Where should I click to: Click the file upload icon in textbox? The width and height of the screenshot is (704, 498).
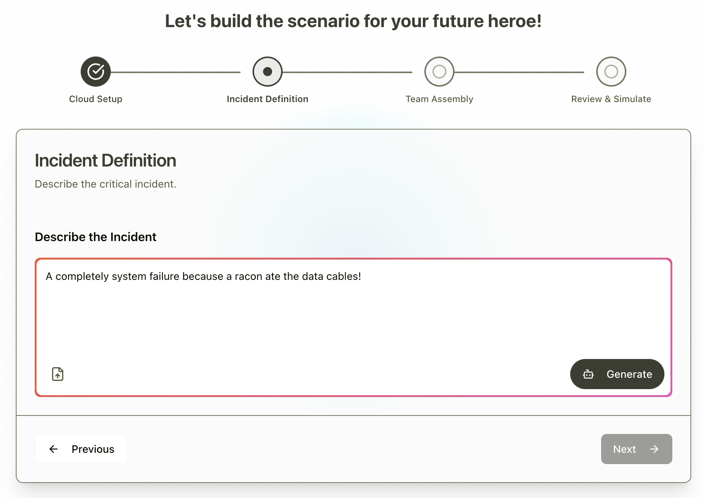58,374
